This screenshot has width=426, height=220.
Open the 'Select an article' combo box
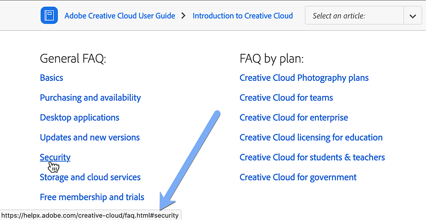pos(354,16)
